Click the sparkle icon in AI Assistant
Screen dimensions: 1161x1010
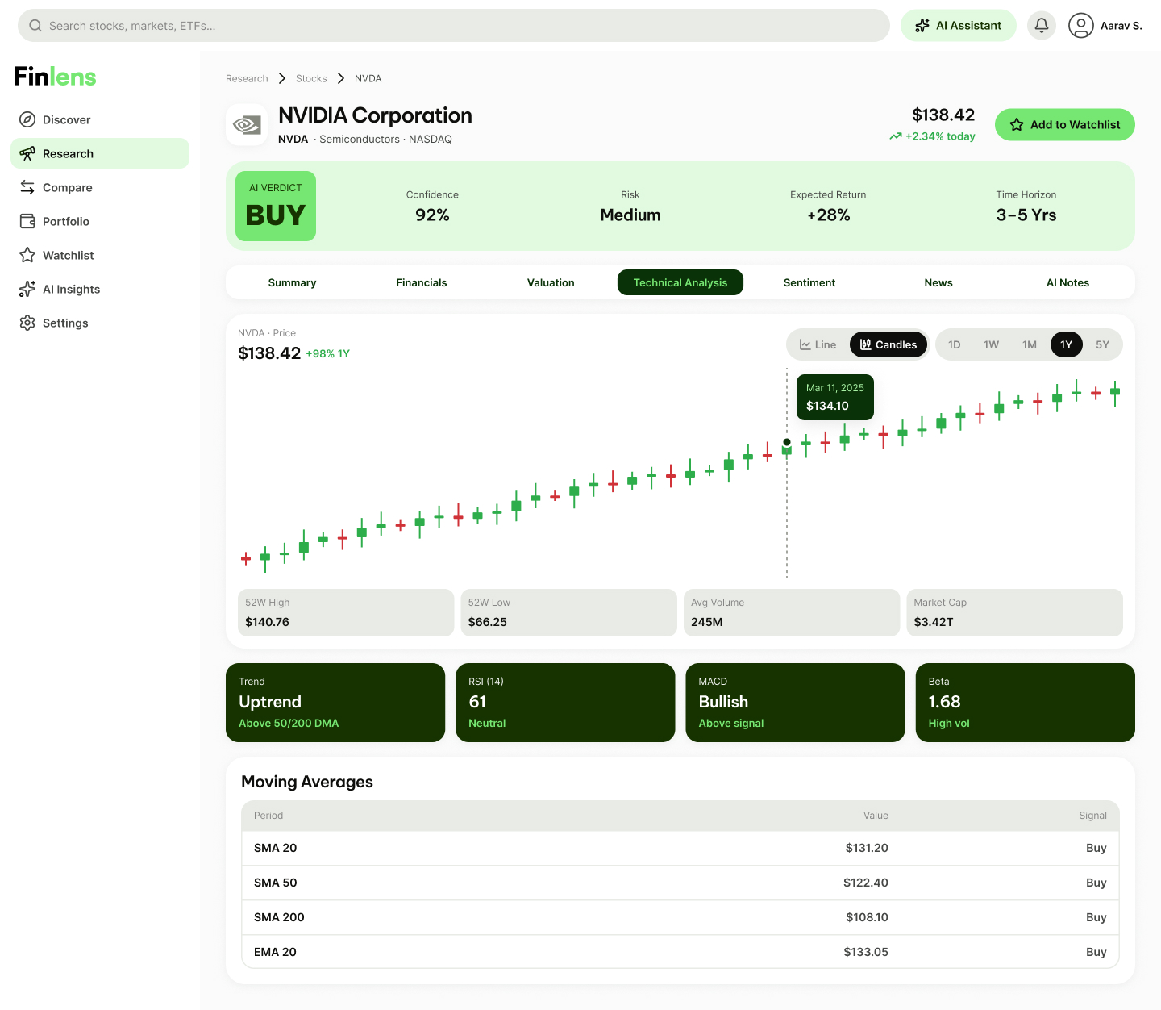tap(922, 26)
